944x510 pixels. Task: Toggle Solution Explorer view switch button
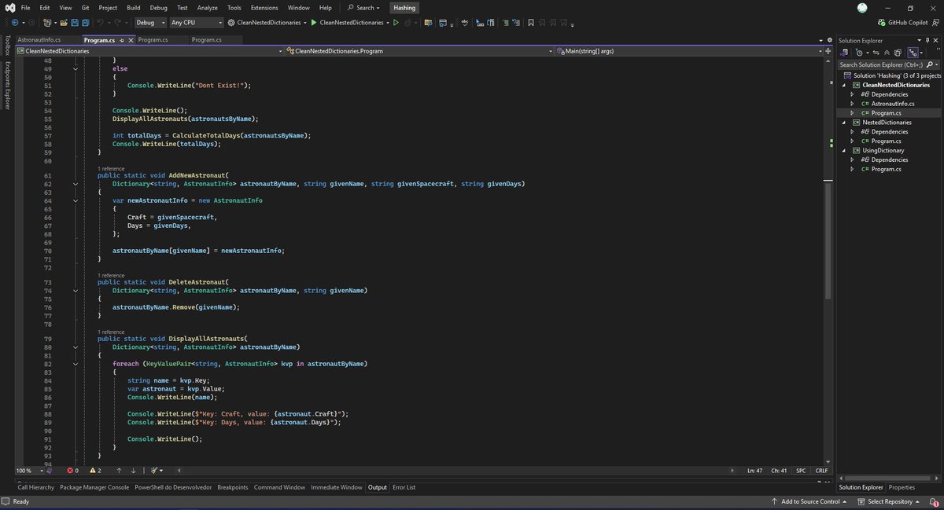click(913, 52)
